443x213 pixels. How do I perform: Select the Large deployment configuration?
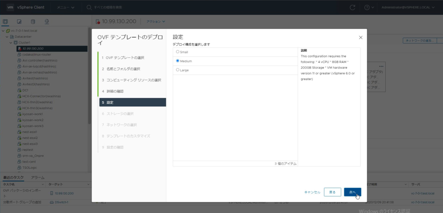pyautogui.click(x=178, y=70)
